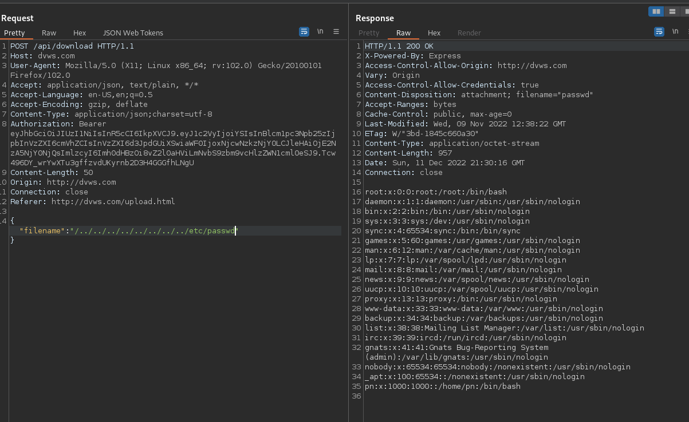Click the 'Authorization: Bearer' header line

click(58, 124)
